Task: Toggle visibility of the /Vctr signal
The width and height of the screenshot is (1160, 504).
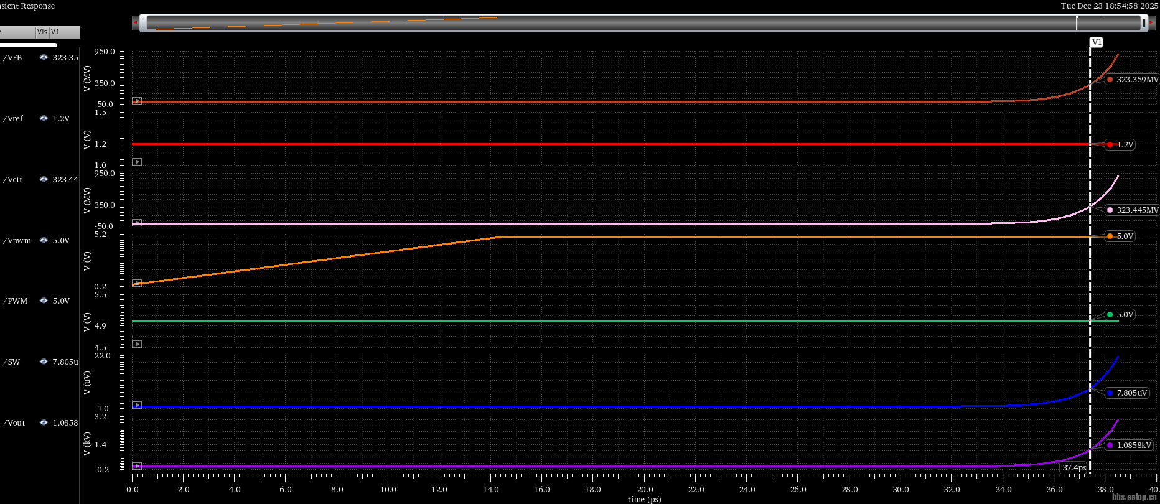Action: click(x=44, y=179)
